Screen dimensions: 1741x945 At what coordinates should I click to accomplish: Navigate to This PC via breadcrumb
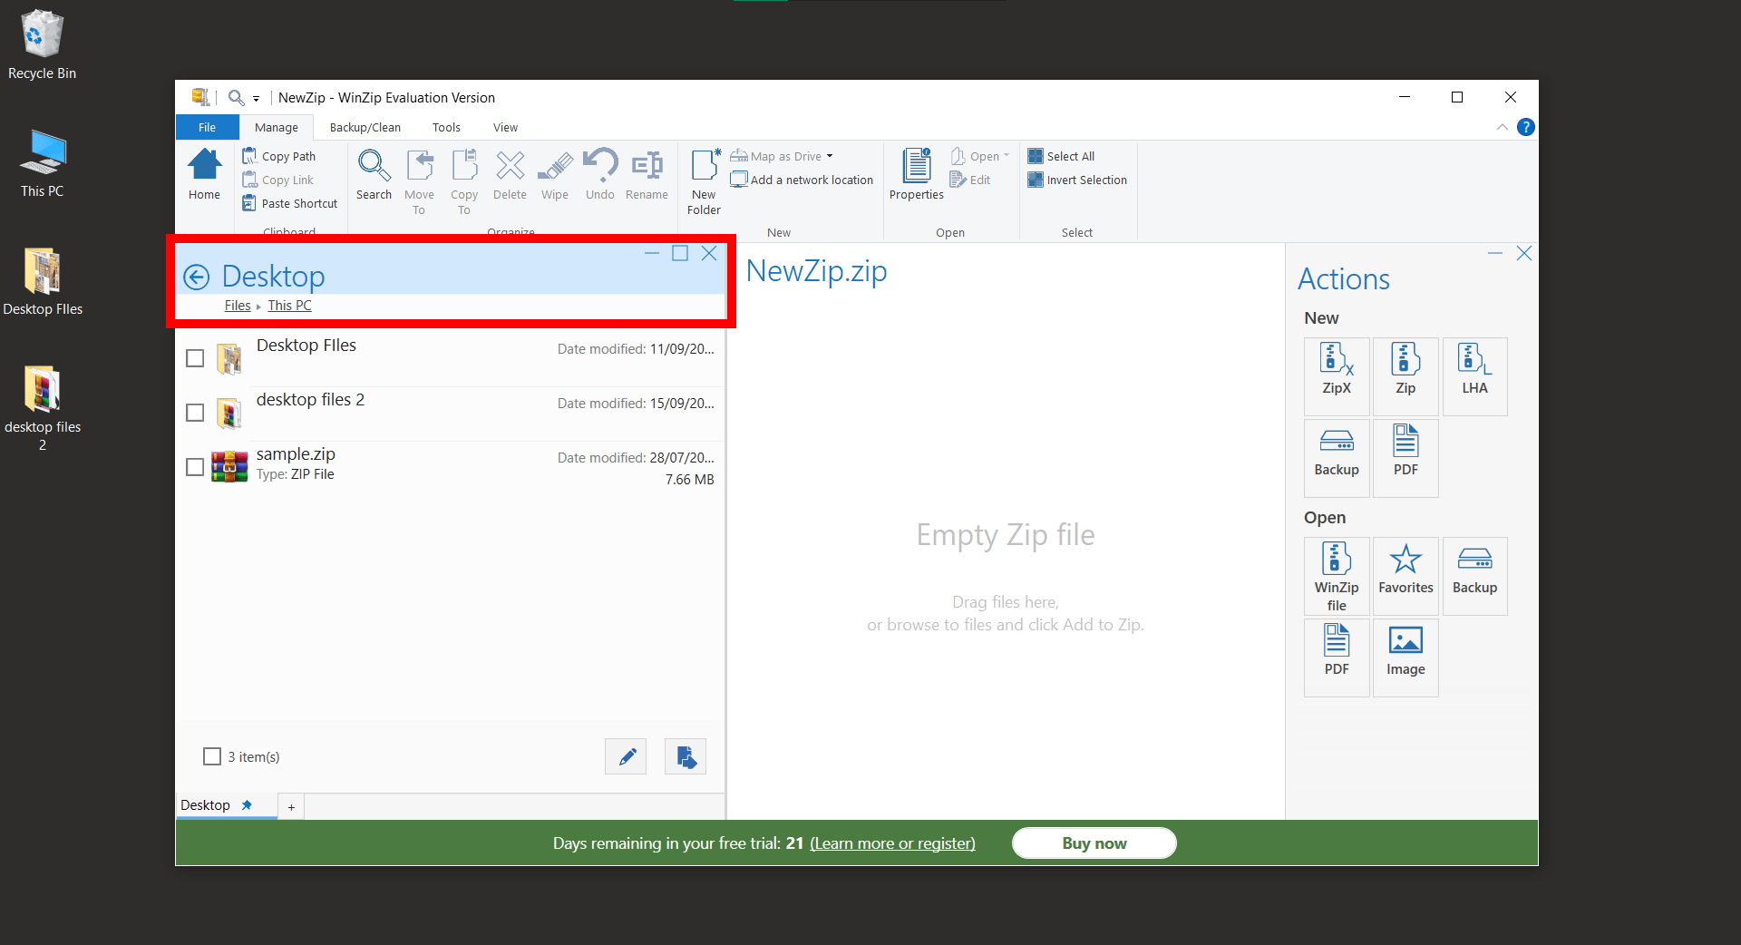(289, 305)
